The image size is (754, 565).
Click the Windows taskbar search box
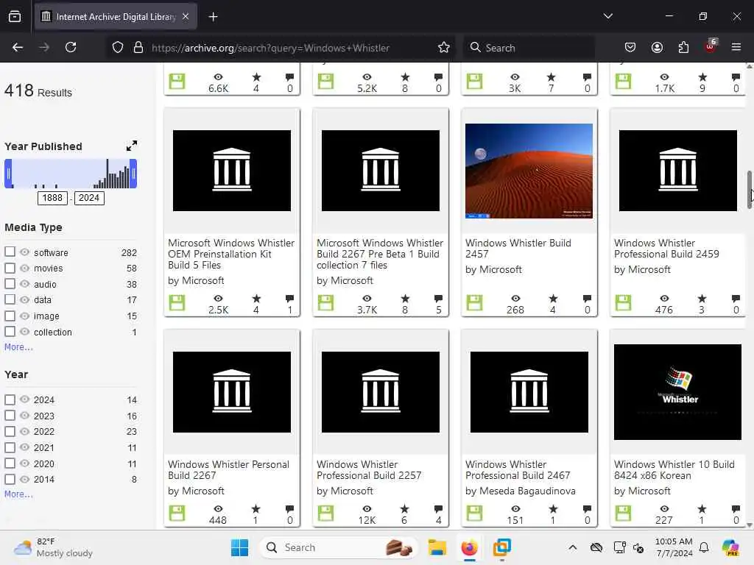[339, 547]
